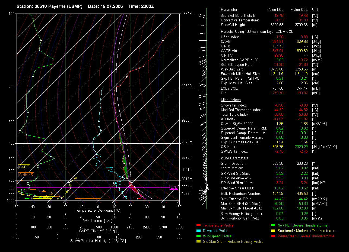
Task: Open the Misc Indices section heading
Action: [230, 100]
